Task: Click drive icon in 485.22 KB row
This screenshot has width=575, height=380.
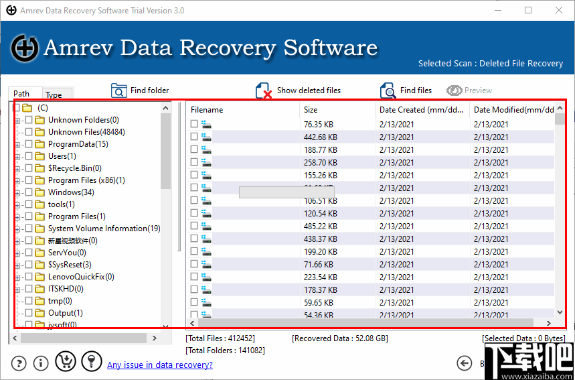Action: 206,226
